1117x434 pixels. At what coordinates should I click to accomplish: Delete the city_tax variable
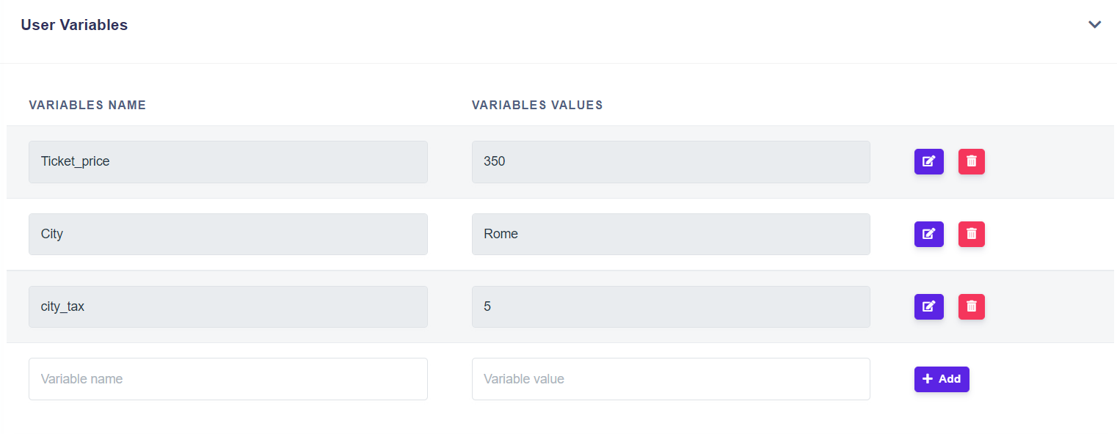click(x=971, y=306)
